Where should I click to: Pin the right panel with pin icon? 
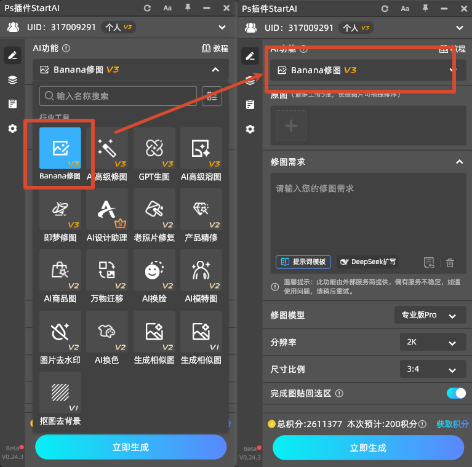click(x=425, y=9)
